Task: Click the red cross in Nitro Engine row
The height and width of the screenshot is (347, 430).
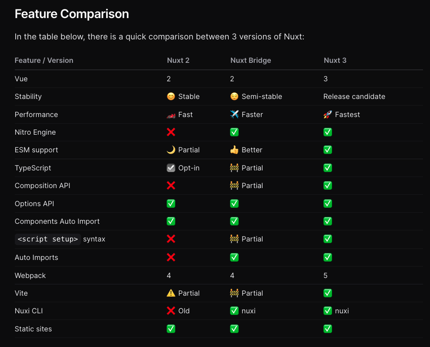Action: coord(171,132)
